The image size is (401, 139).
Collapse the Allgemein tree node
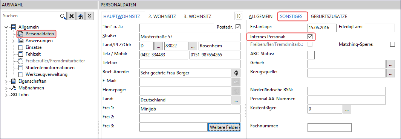tap(6, 27)
